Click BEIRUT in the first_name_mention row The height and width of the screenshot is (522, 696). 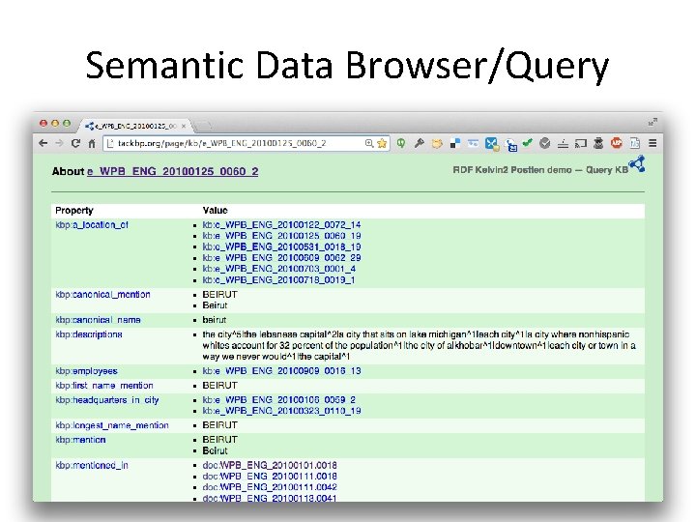tap(219, 386)
